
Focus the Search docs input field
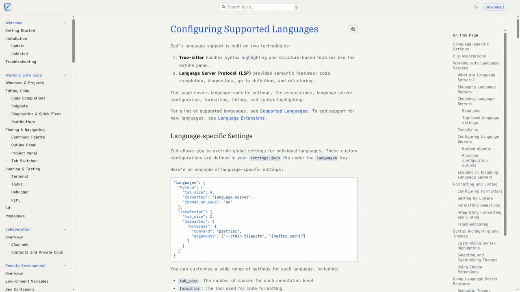[260, 7]
